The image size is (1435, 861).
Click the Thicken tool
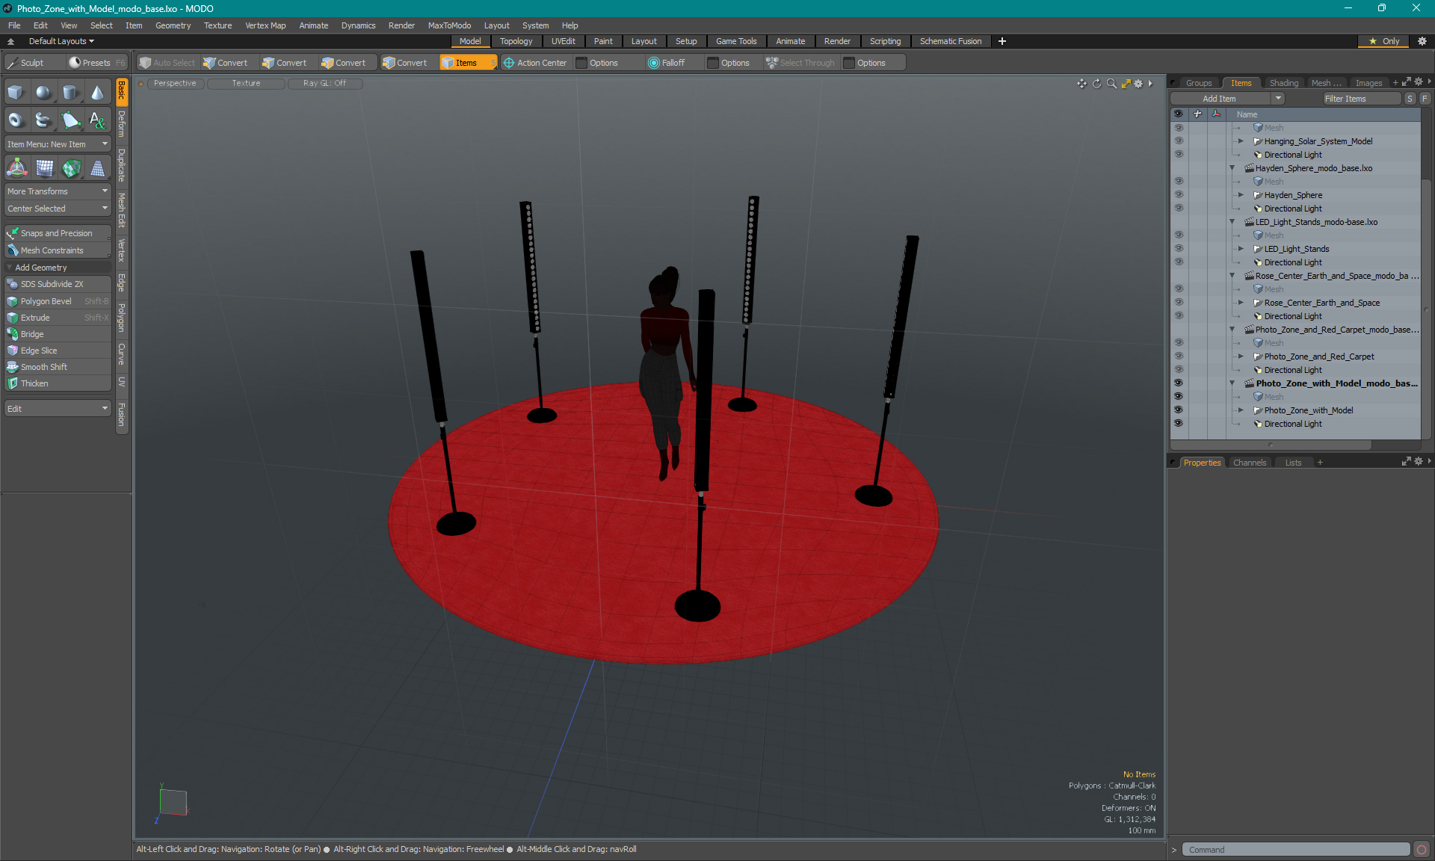(x=58, y=383)
